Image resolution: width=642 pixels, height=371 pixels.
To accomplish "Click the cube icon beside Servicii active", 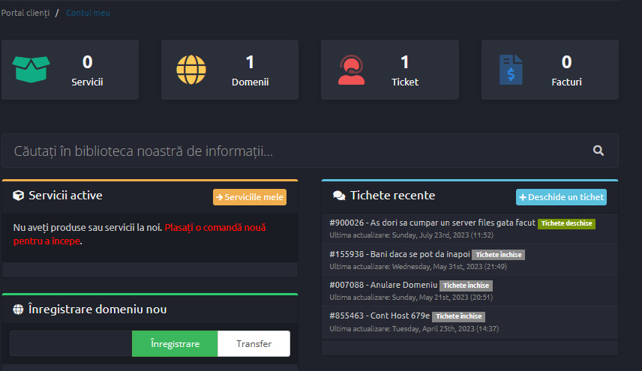I will 18,196.
